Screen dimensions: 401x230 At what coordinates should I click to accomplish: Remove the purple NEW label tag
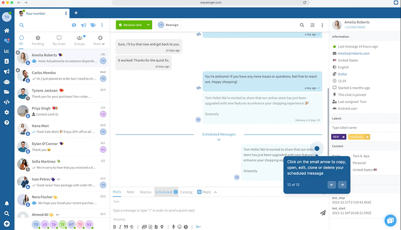pos(343,137)
